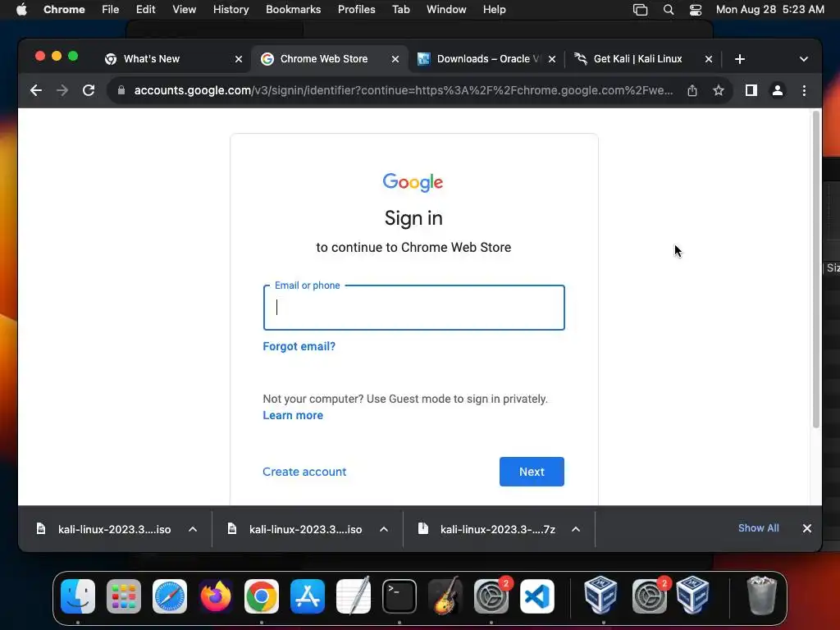Open the Chrome profile avatar menu
Screen dimensions: 840x630
(778, 90)
